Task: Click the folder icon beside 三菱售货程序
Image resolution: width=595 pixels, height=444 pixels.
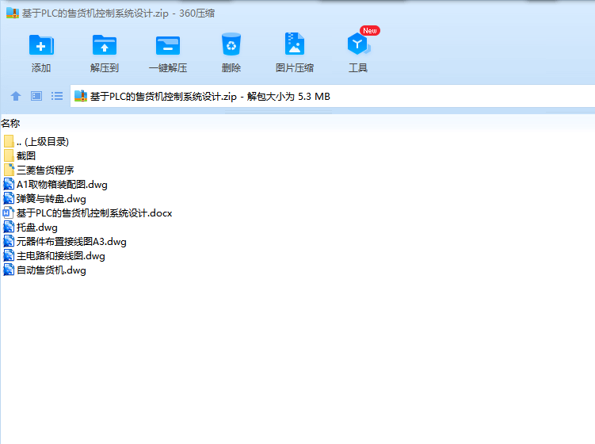Action: click(x=9, y=170)
